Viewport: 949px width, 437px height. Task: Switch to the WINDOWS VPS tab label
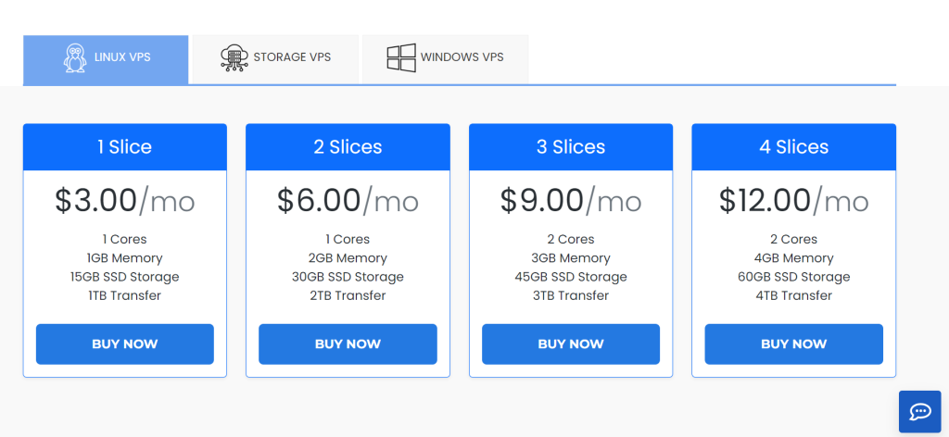[x=462, y=57]
